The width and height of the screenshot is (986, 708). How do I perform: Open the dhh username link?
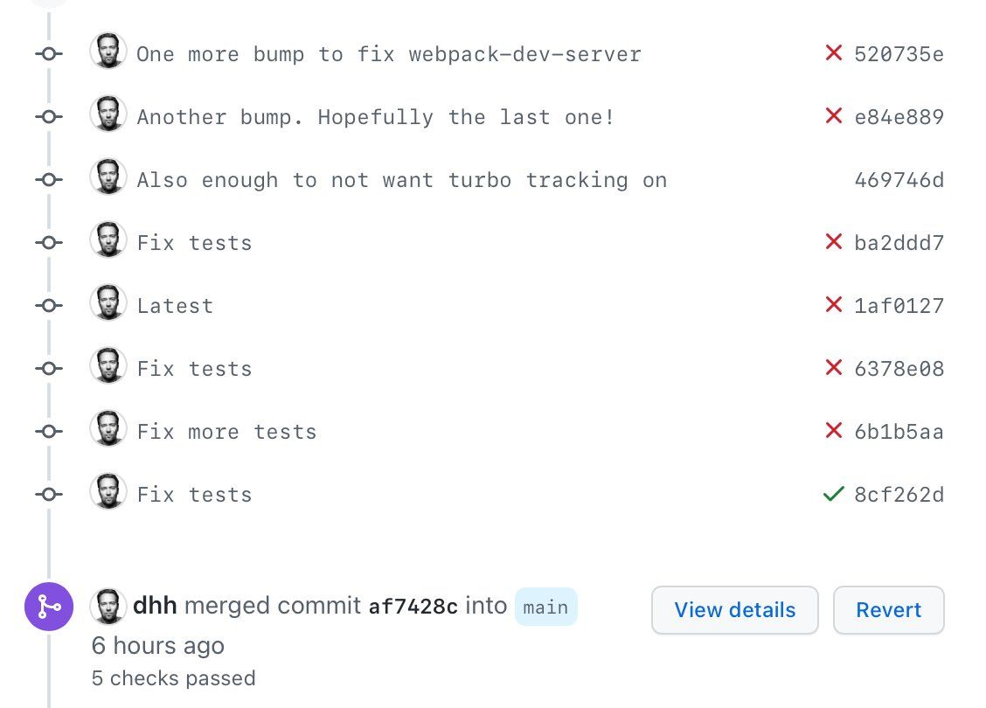[x=156, y=606]
